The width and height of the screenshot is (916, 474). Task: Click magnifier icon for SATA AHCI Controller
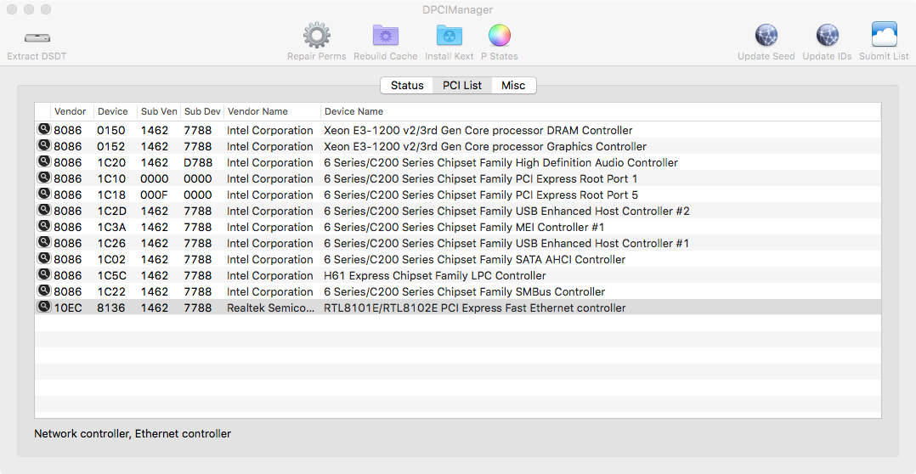tap(44, 258)
